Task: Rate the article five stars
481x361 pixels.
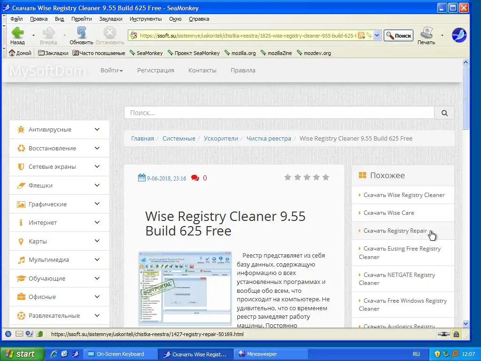Action: click(326, 177)
